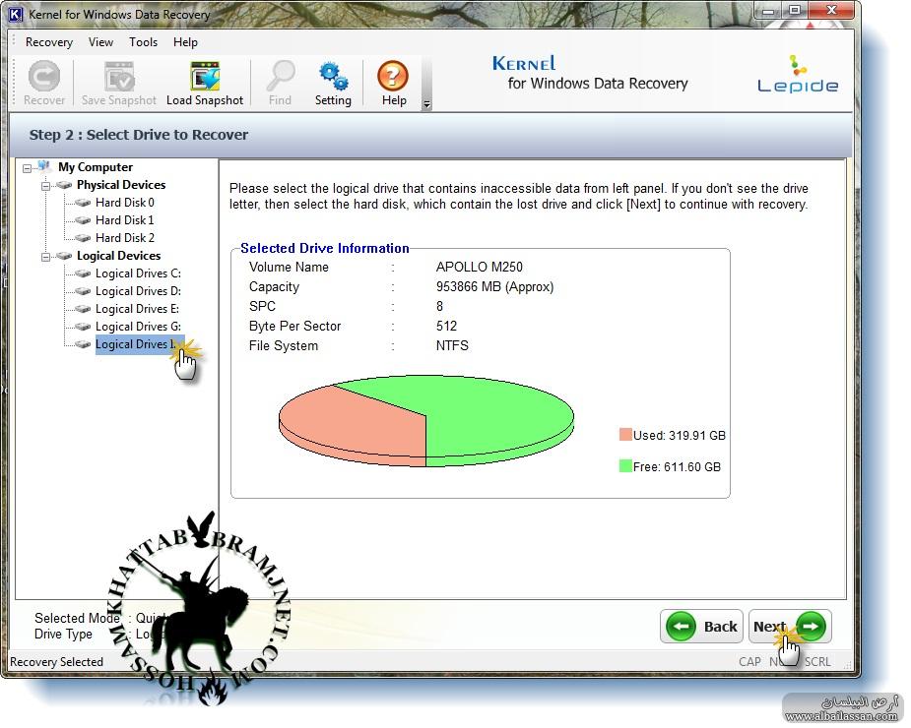
Task: Open the Help menu
Action: tap(185, 42)
